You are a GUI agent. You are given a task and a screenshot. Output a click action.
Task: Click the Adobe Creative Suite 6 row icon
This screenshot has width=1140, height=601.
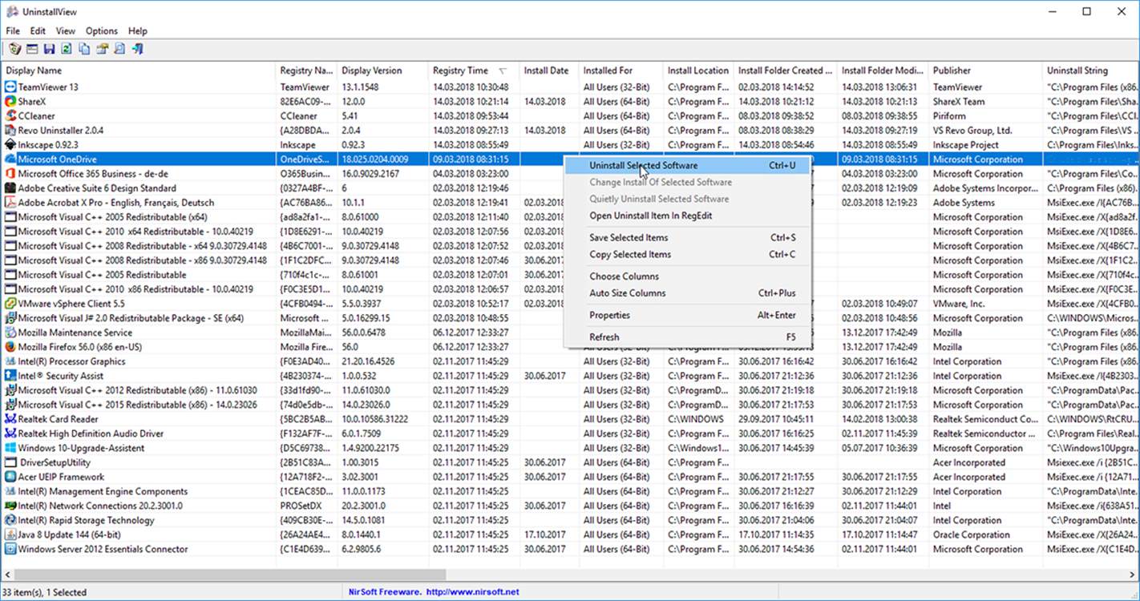tap(10, 188)
